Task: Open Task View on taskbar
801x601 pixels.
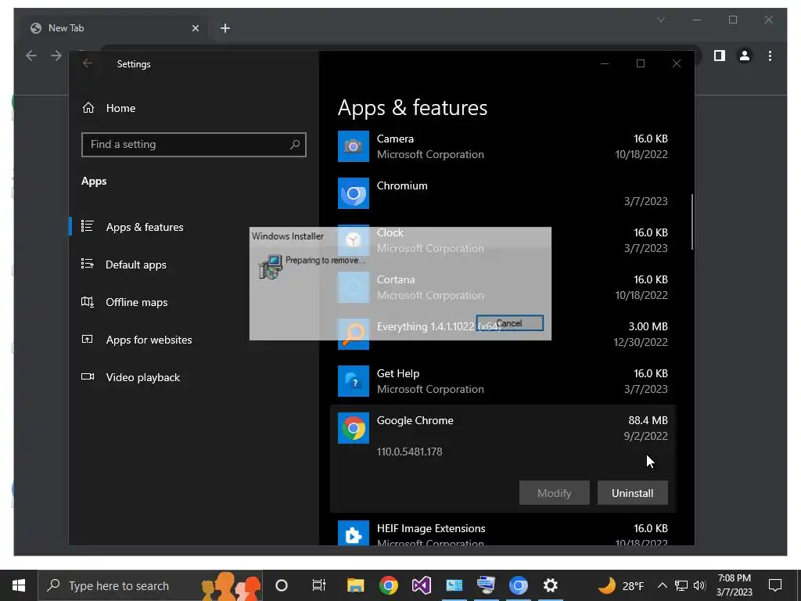Action: pos(319,585)
